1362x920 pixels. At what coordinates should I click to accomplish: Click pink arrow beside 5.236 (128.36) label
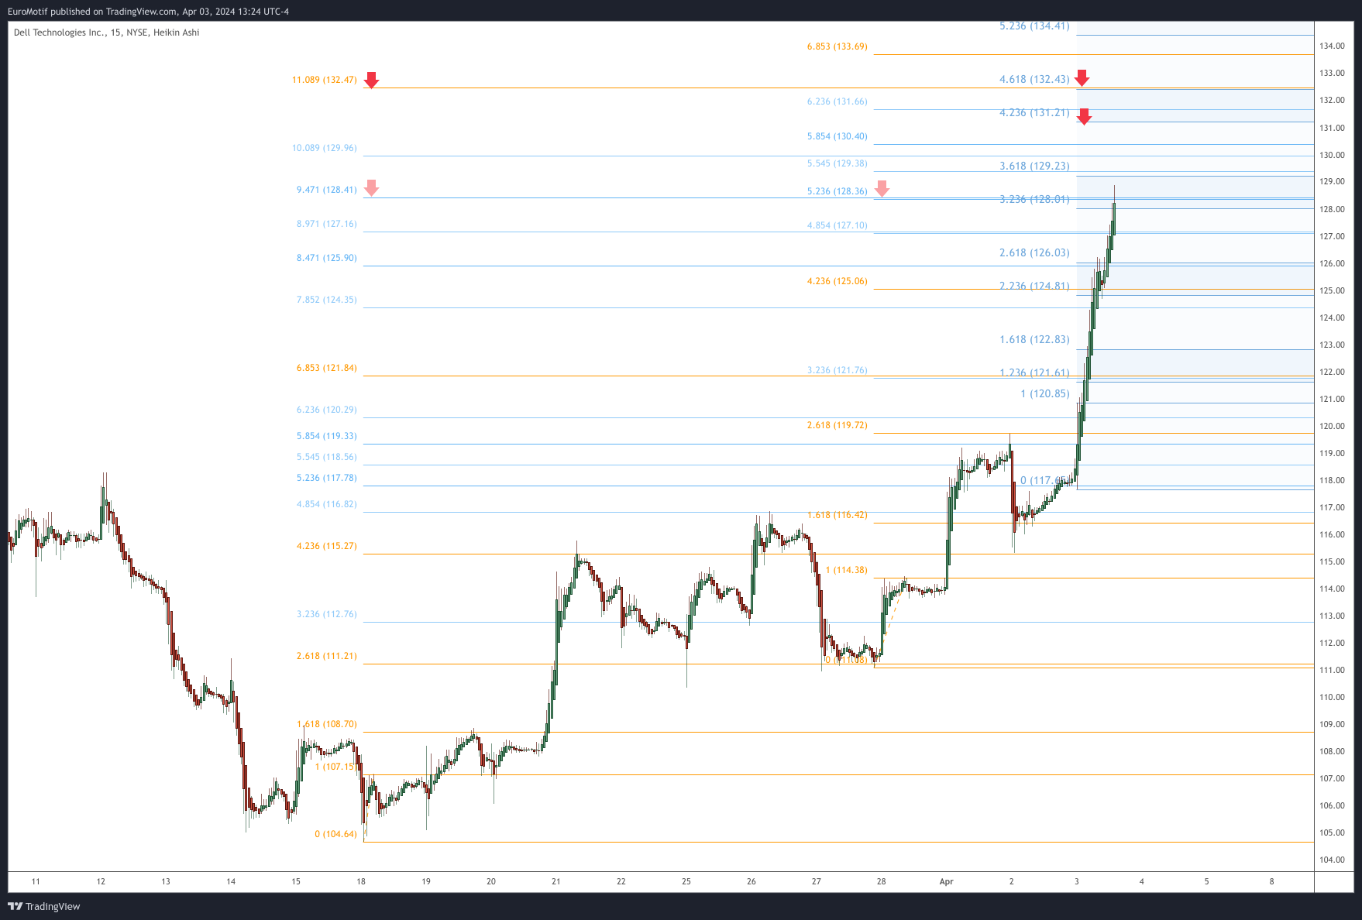882,189
